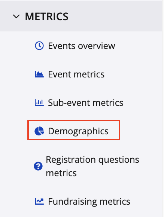Click the Registration questions first text line
The image size is (164, 217).
[92, 160]
